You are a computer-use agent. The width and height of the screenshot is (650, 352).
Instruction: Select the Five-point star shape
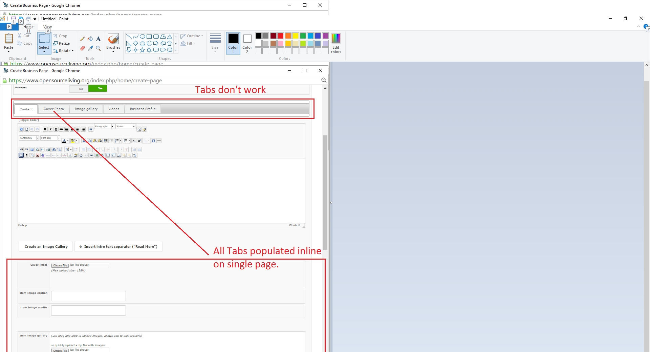click(x=142, y=50)
